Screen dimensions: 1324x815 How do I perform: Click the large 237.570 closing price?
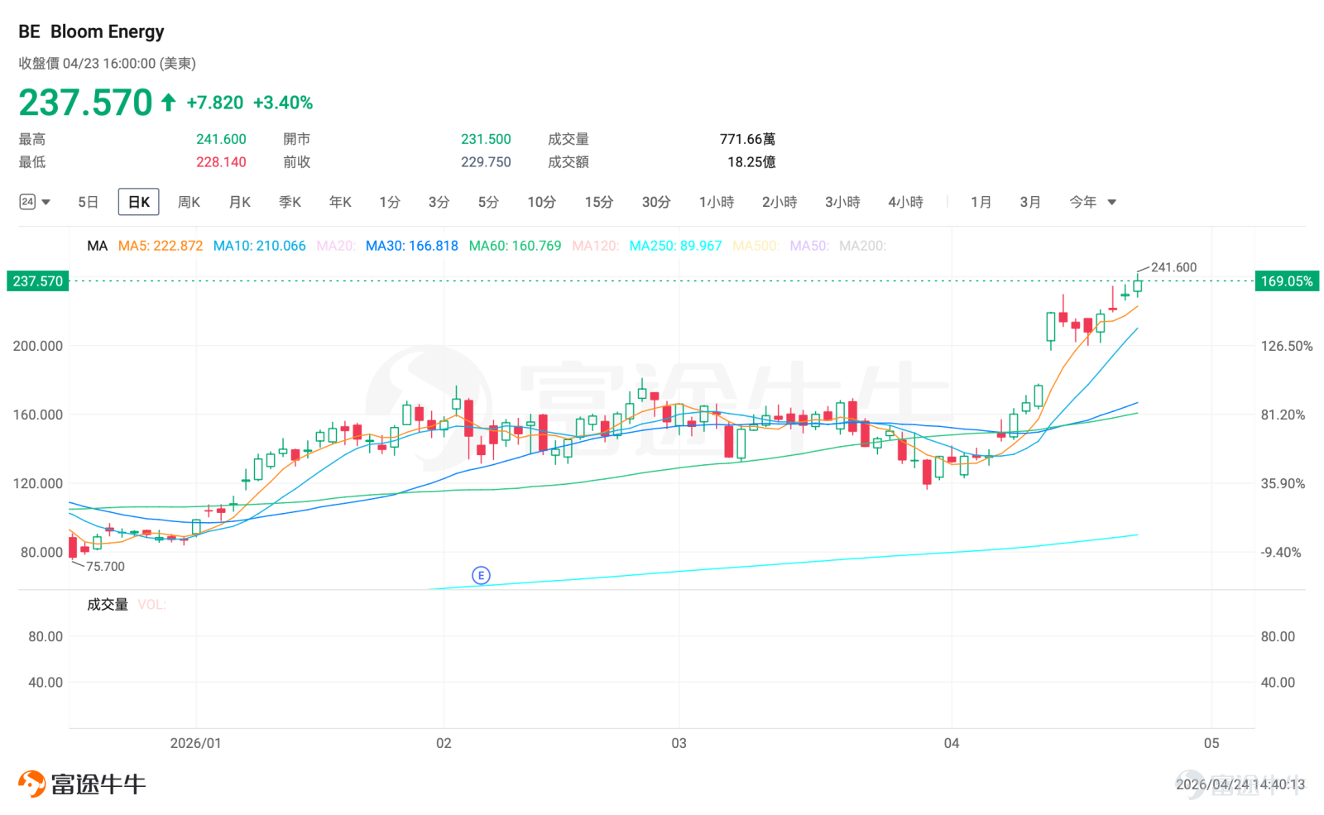85,103
